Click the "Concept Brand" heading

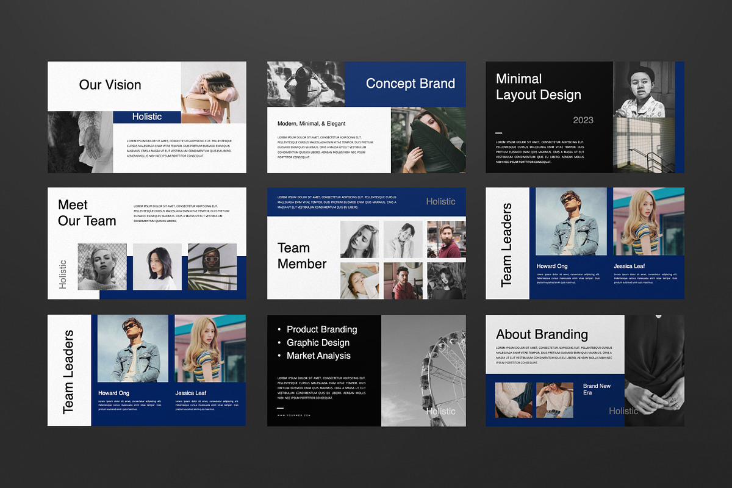click(x=411, y=84)
